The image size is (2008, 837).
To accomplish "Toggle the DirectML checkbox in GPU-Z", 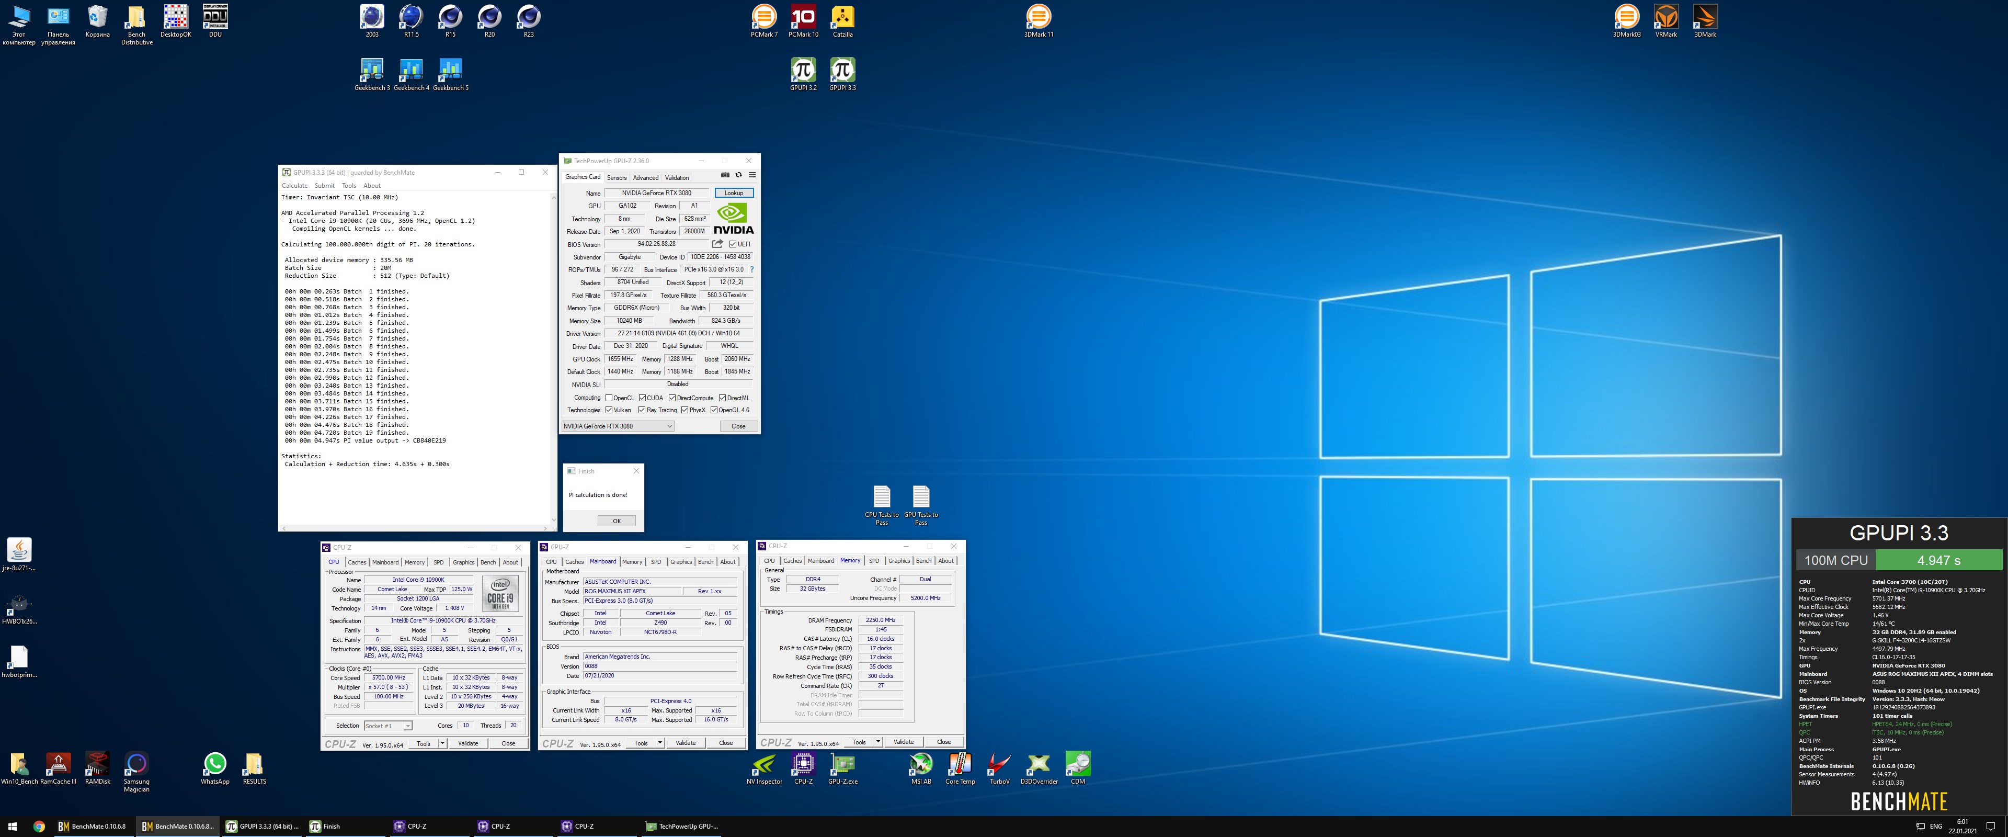I will click(x=722, y=398).
